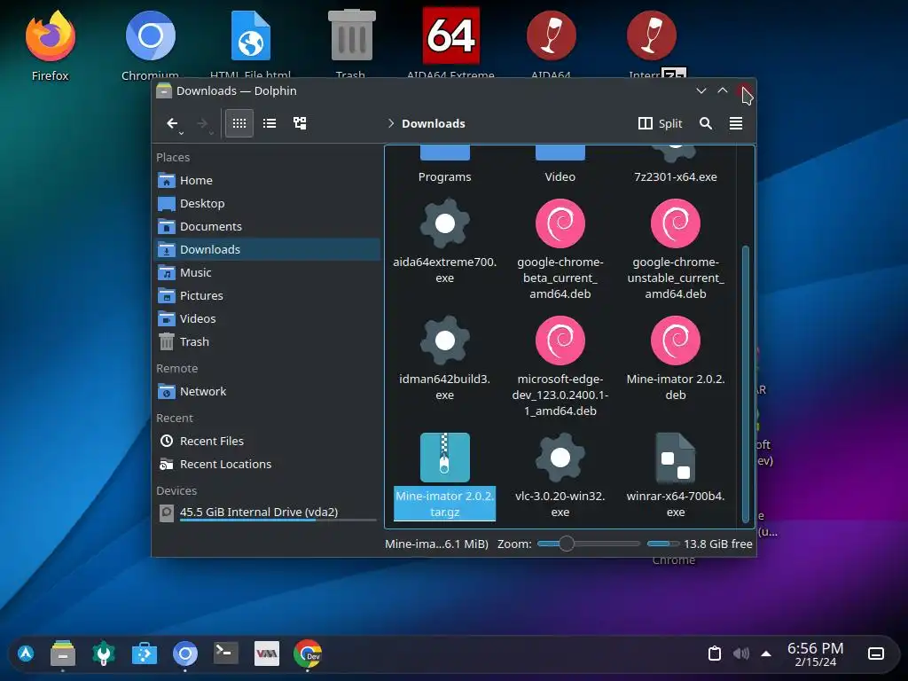Open clipboard tray icon

(715, 654)
